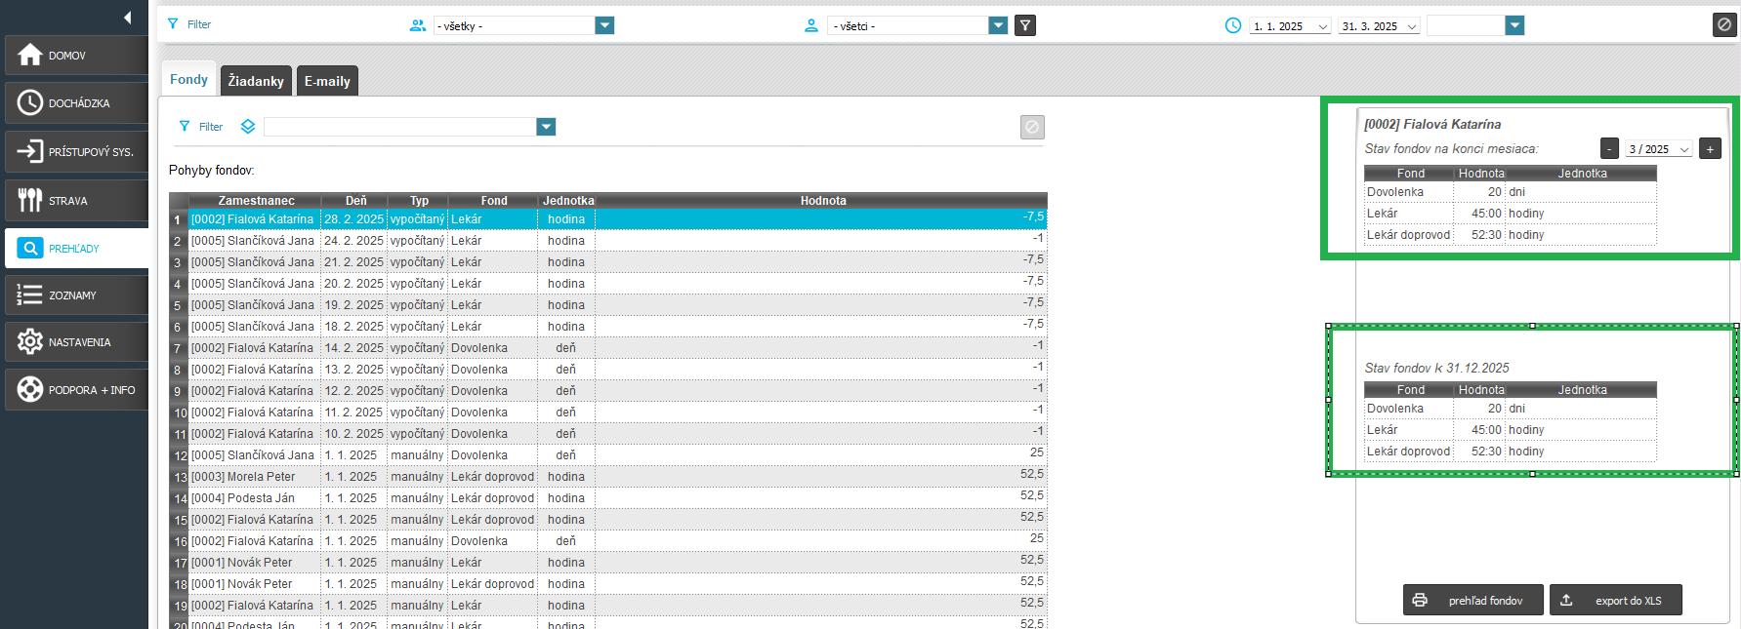Clear top filter with cancel icon
The height and width of the screenshot is (629, 1741).
click(1723, 25)
